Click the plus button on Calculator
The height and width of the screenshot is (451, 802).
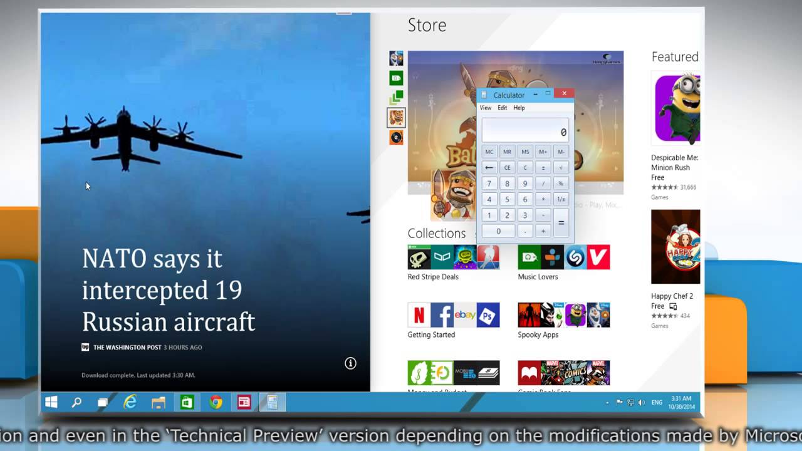coord(543,231)
